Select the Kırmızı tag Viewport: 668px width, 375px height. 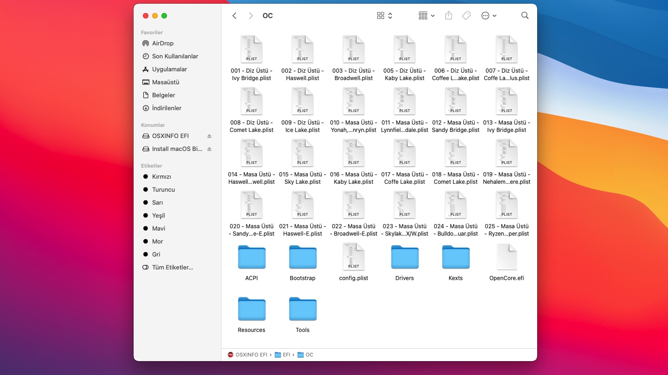tap(161, 177)
